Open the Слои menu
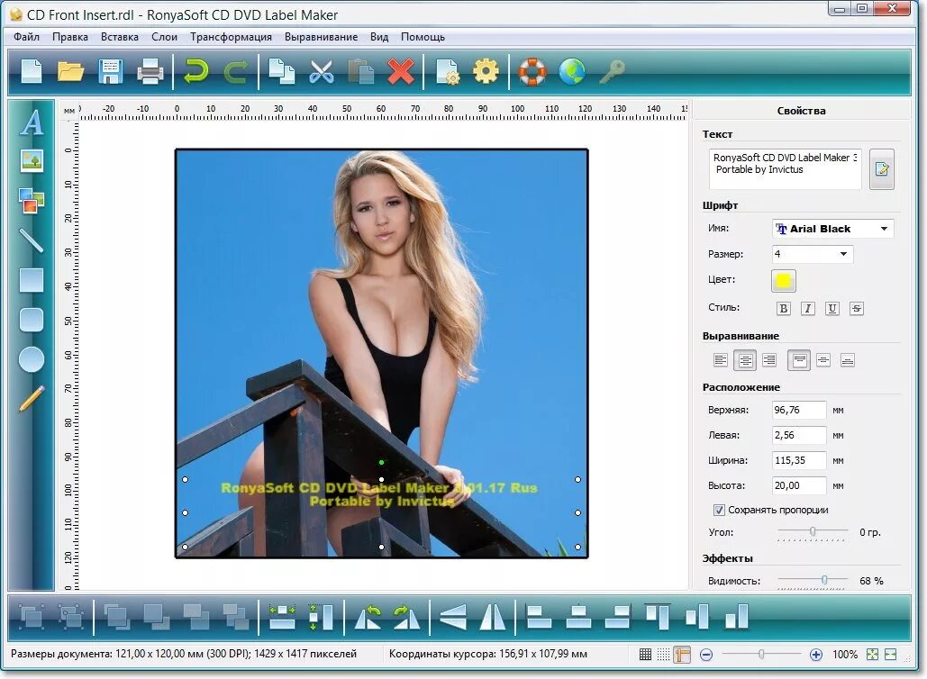The height and width of the screenshot is (679, 927). [x=164, y=37]
